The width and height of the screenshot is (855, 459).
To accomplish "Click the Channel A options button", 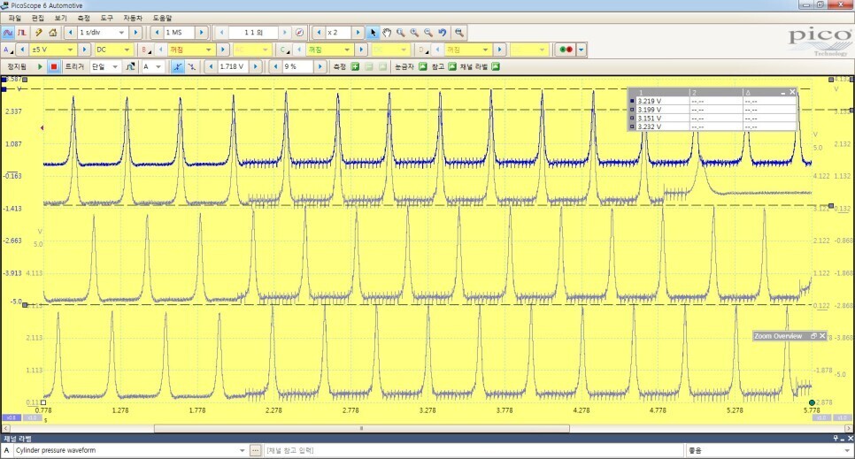I will click(8, 50).
